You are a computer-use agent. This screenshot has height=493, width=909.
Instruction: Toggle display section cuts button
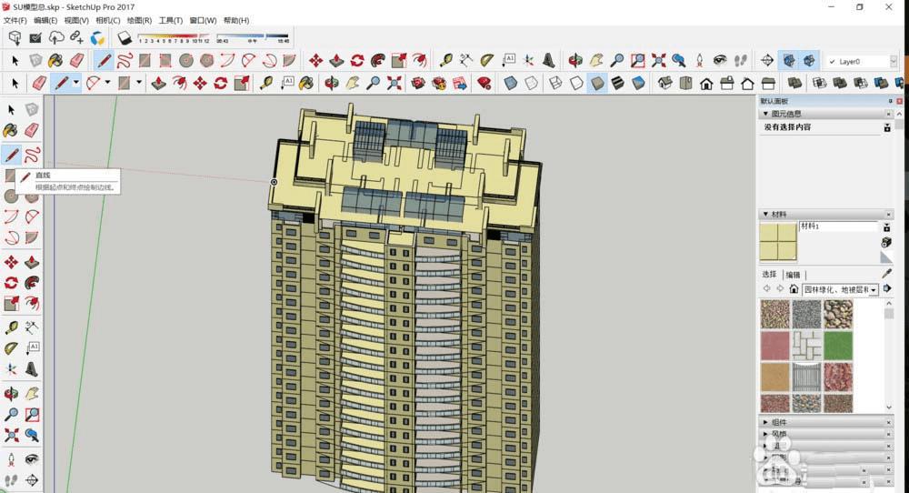[x=809, y=60]
